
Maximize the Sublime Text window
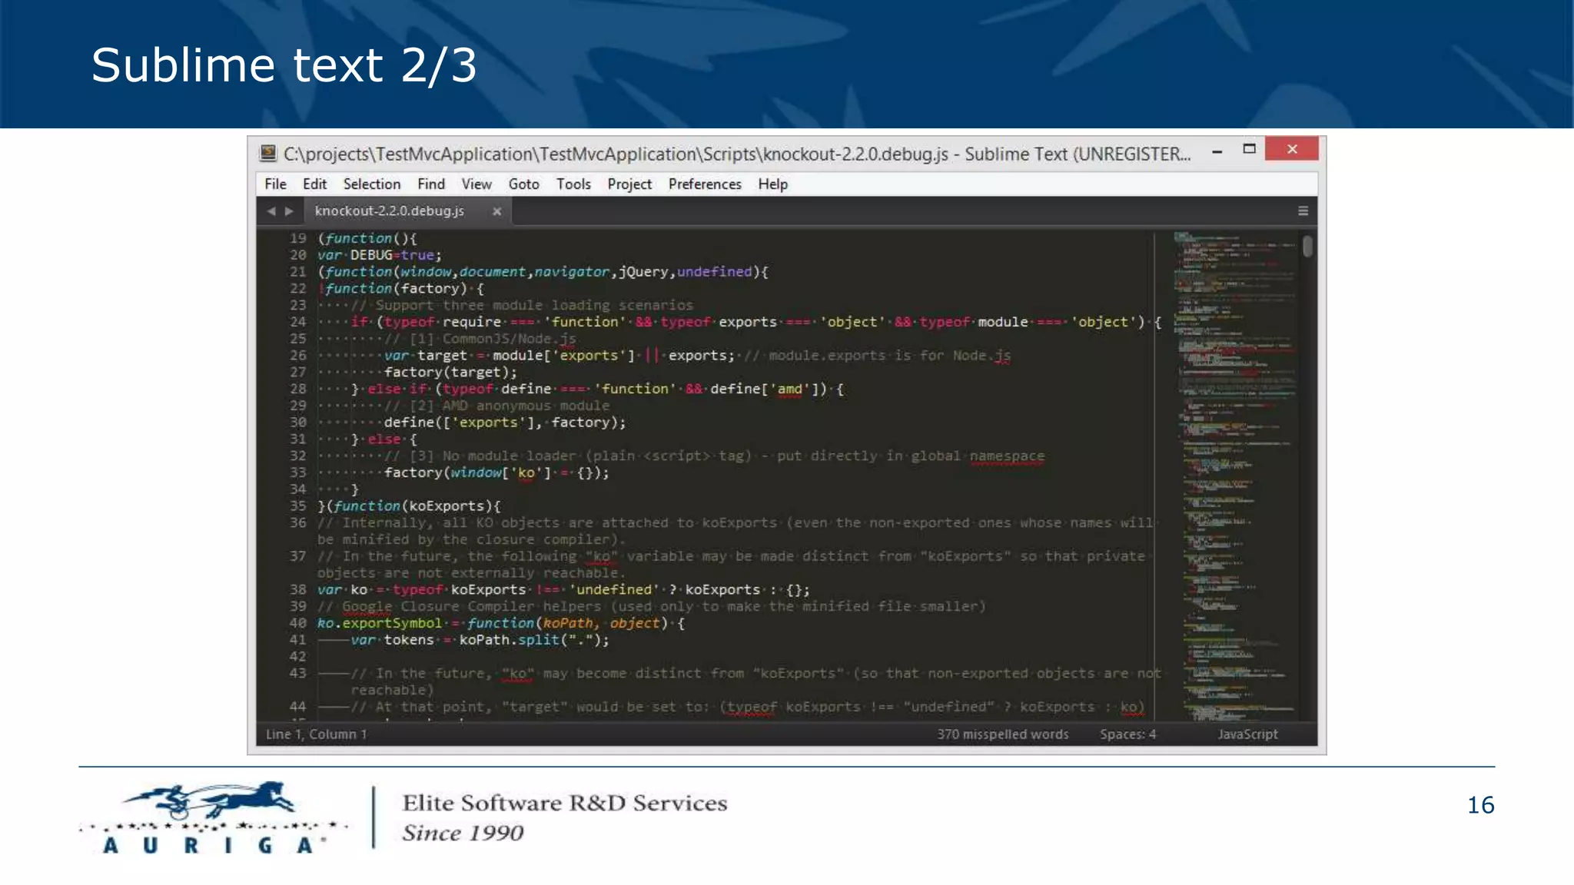point(1249,149)
